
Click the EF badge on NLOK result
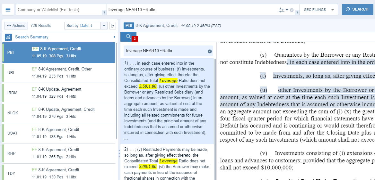pos(34,109)
